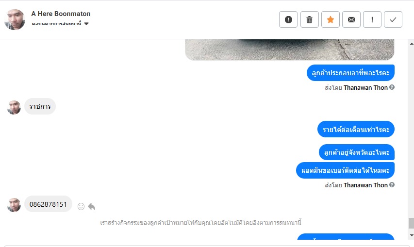Click the customer avatar next to ราชการ message
This screenshot has width=414, height=247.
pos(14,107)
